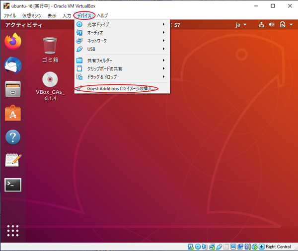Click the display status bar icon

click(x=233, y=247)
